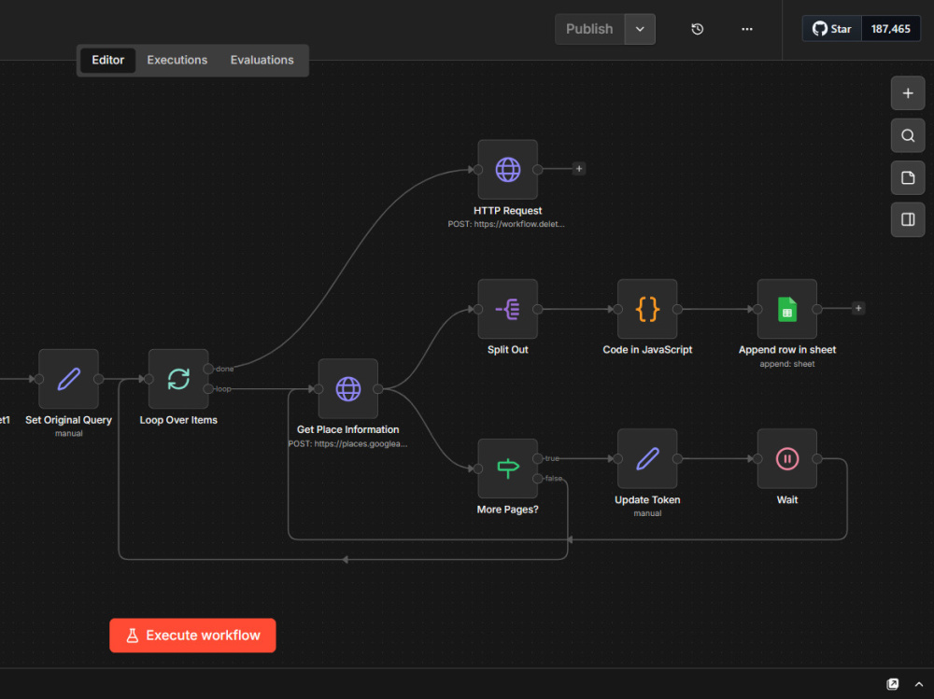
Task: Select the Split Out node icon
Action: [507, 309]
